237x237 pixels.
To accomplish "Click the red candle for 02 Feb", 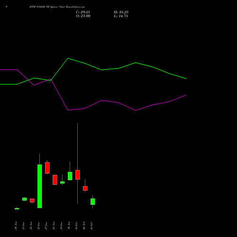I will pyautogui.click(x=85, y=188).
